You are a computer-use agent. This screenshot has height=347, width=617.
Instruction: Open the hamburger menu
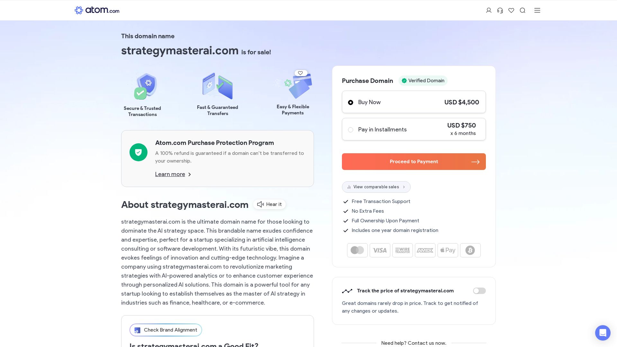537,10
